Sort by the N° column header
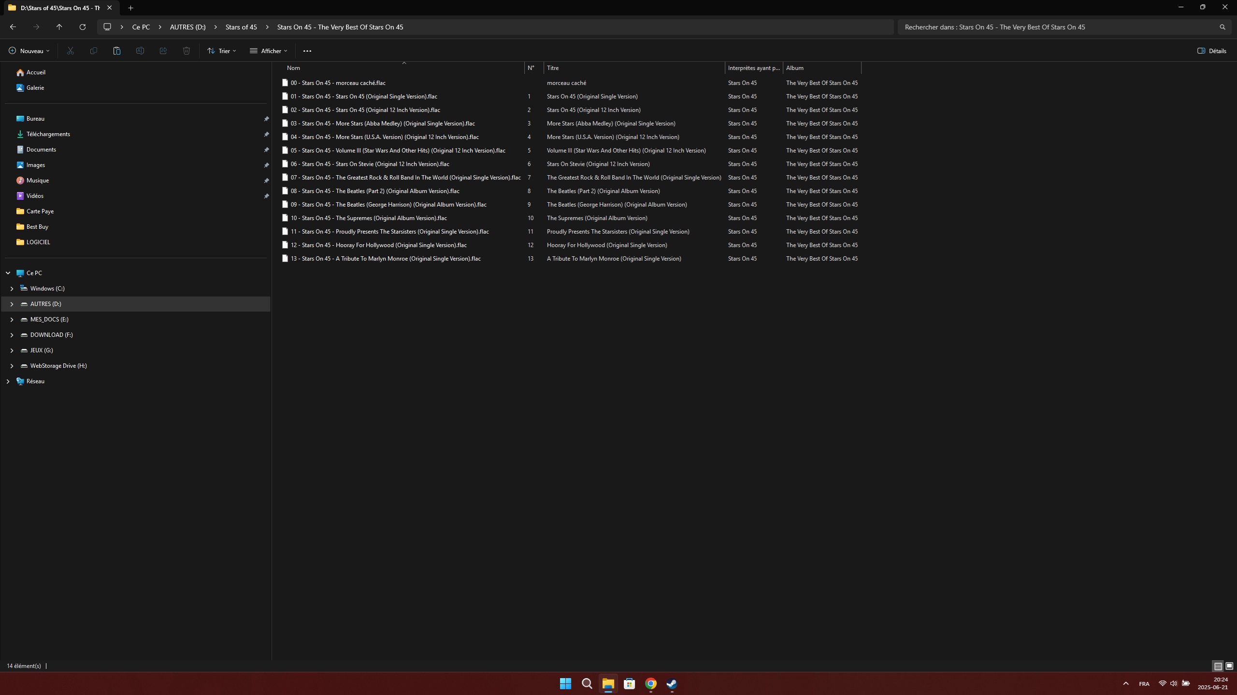Image resolution: width=1237 pixels, height=695 pixels. [534, 68]
